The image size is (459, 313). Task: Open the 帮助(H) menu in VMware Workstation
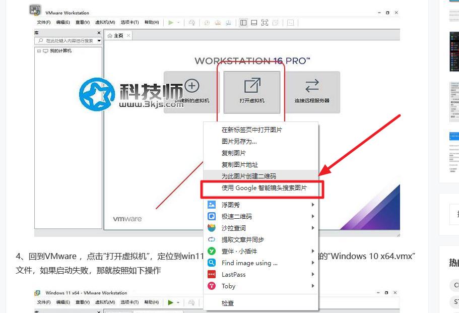152,22
